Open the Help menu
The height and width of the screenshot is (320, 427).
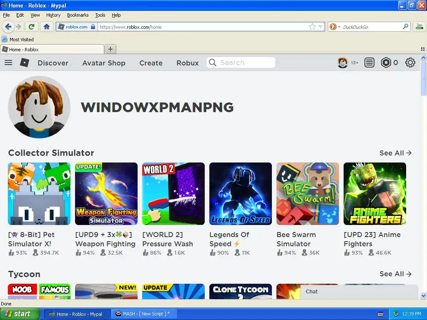click(x=116, y=15)
